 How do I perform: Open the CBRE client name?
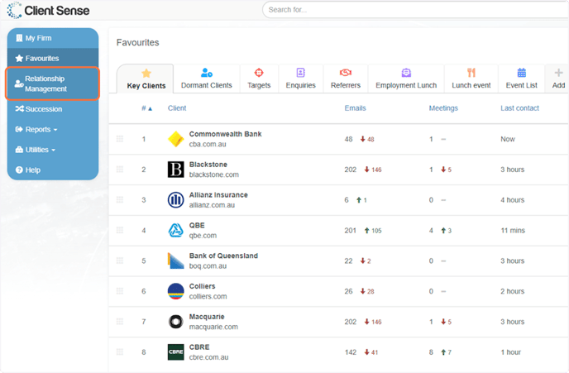coord(199,347)
